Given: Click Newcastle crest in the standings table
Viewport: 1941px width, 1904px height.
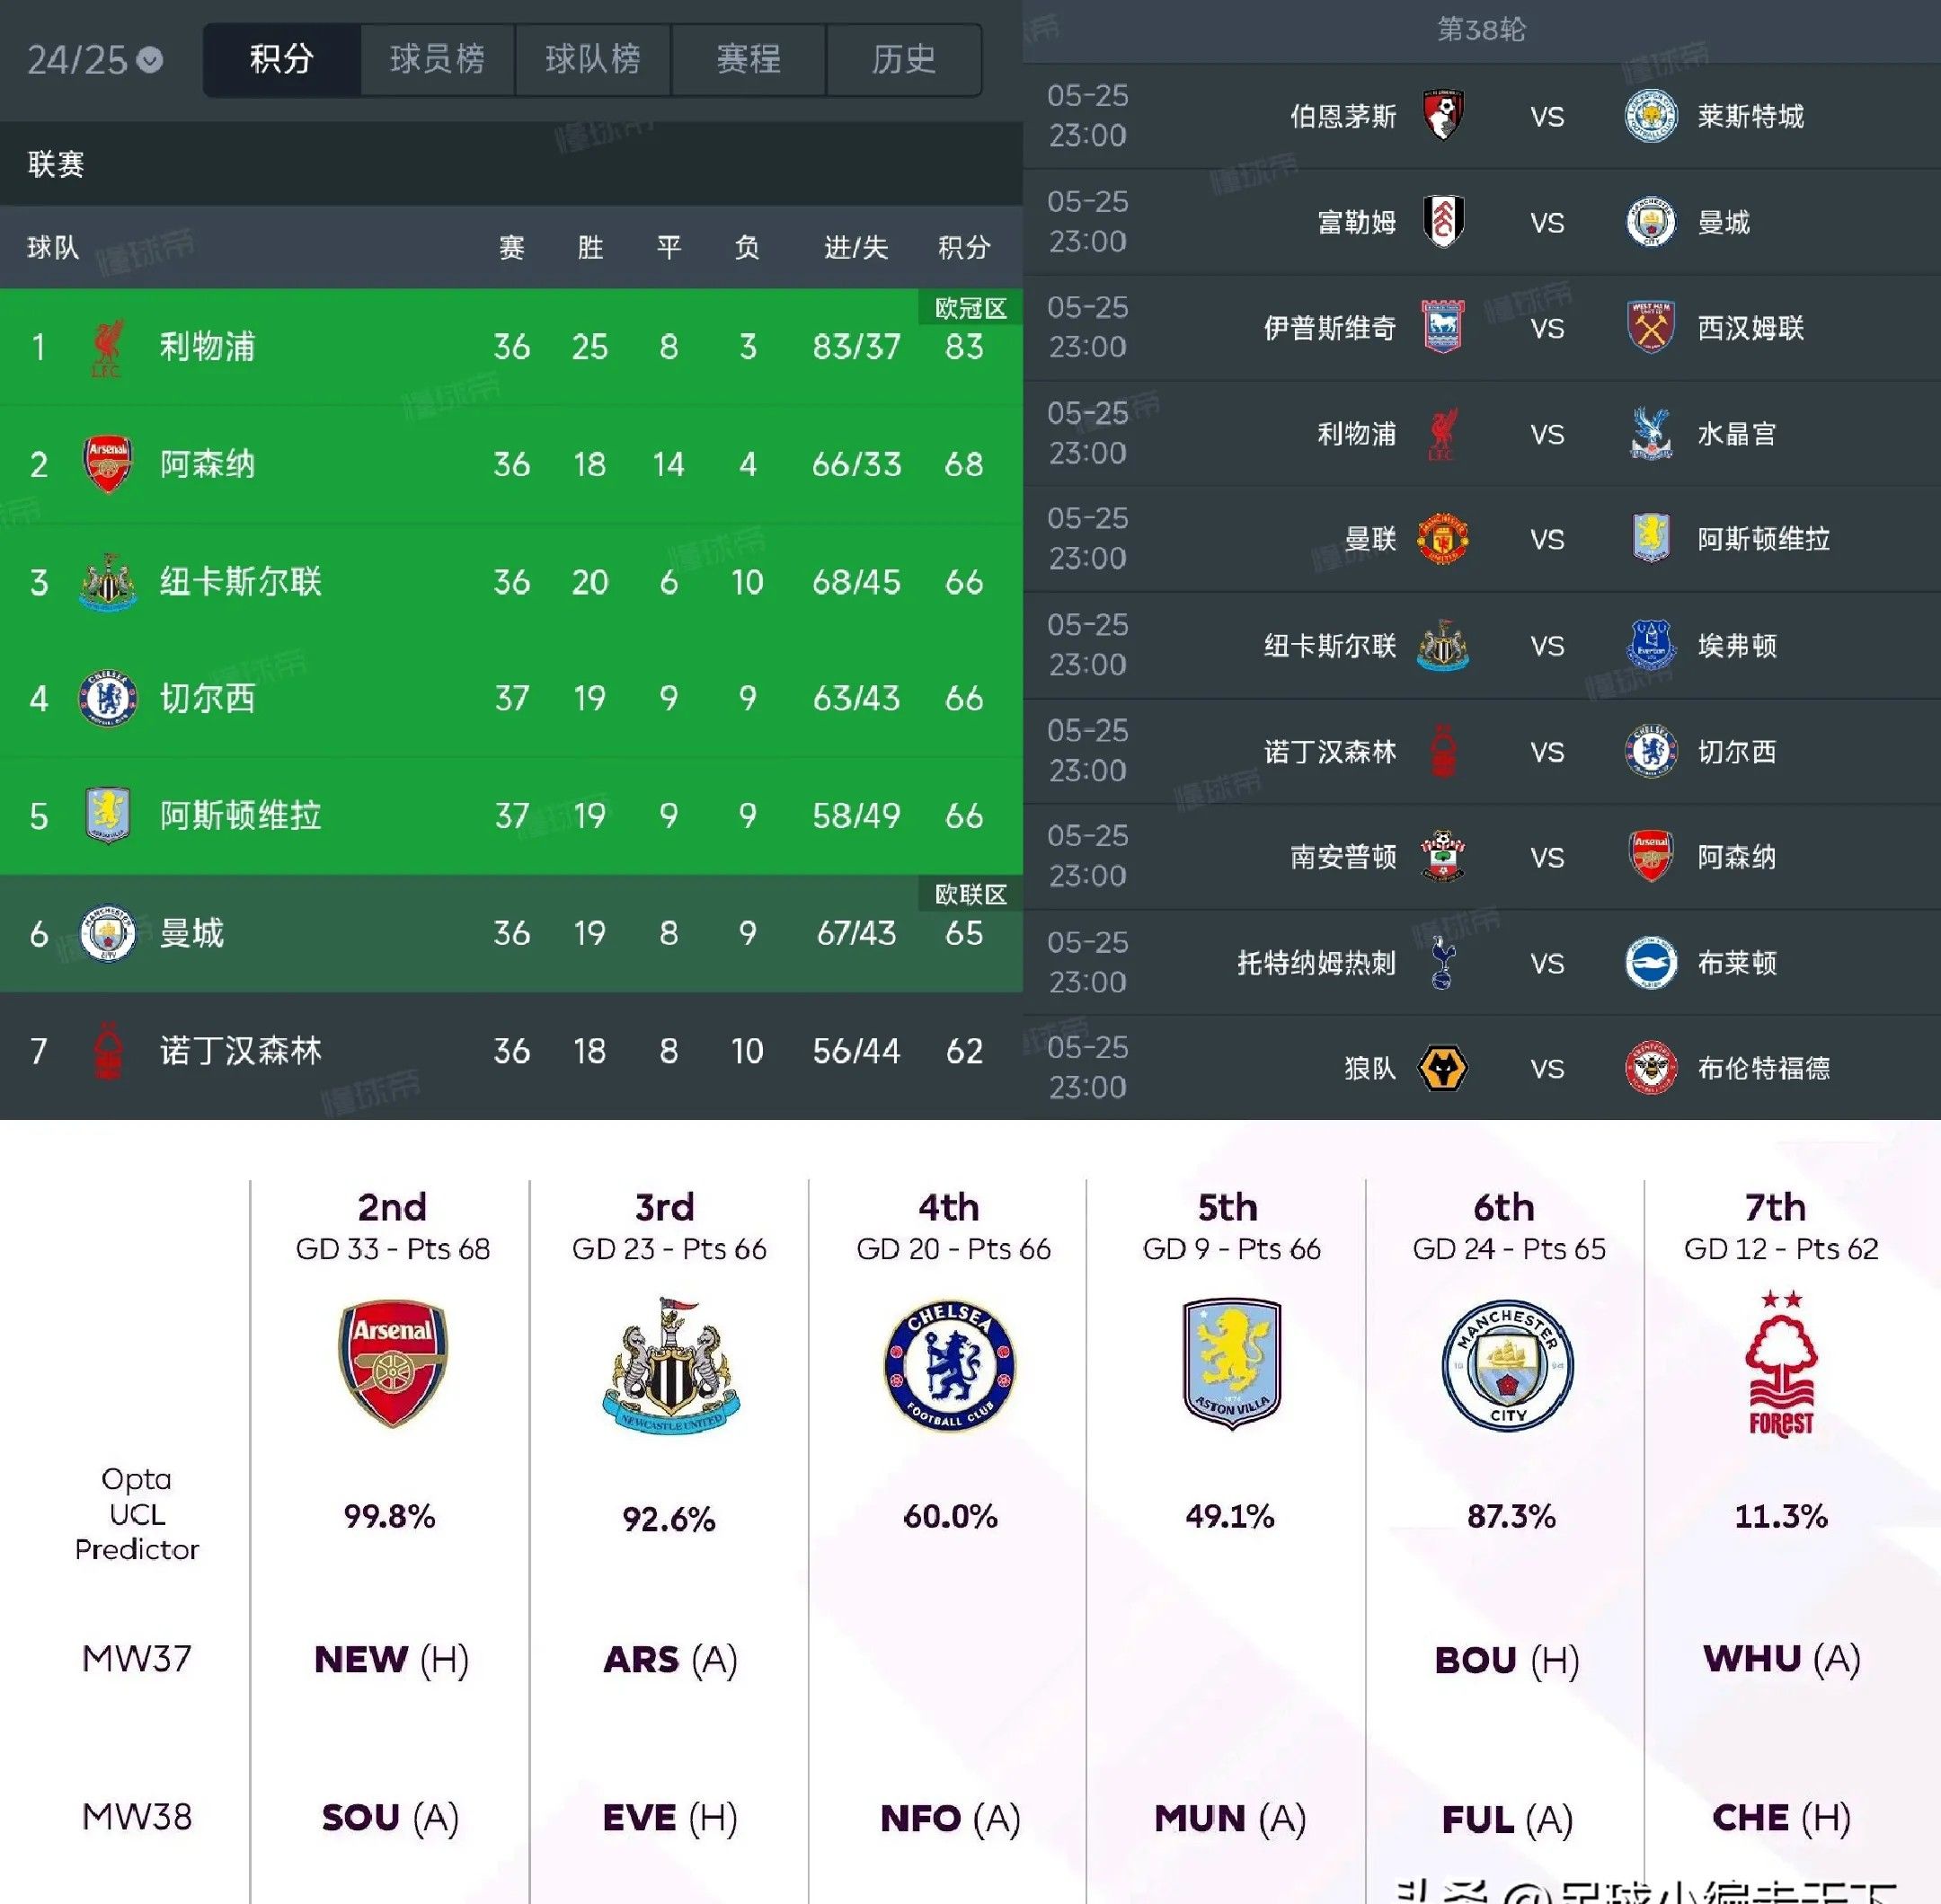Looking at the screenshot, I should [x=107, y=581].
